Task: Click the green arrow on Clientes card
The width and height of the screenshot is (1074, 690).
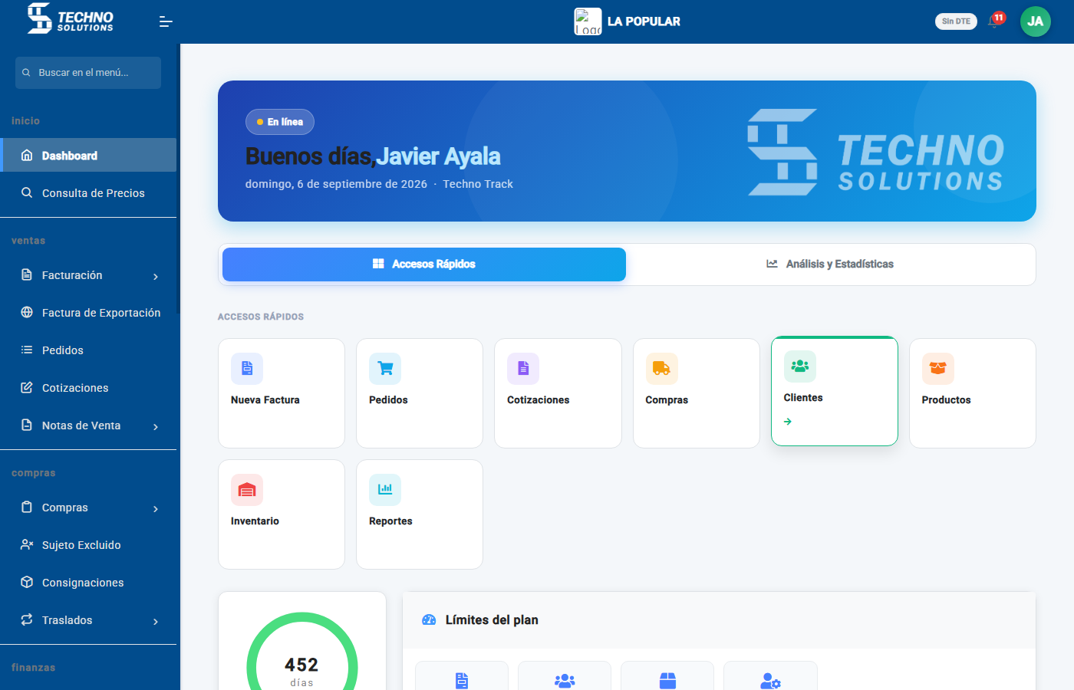Action: [x=788, y=422]
